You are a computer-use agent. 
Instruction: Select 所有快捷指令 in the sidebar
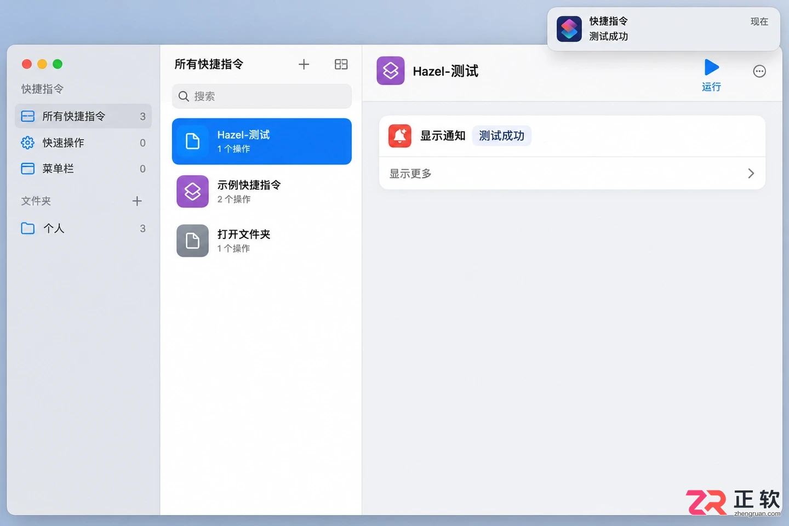coord(83,116)
